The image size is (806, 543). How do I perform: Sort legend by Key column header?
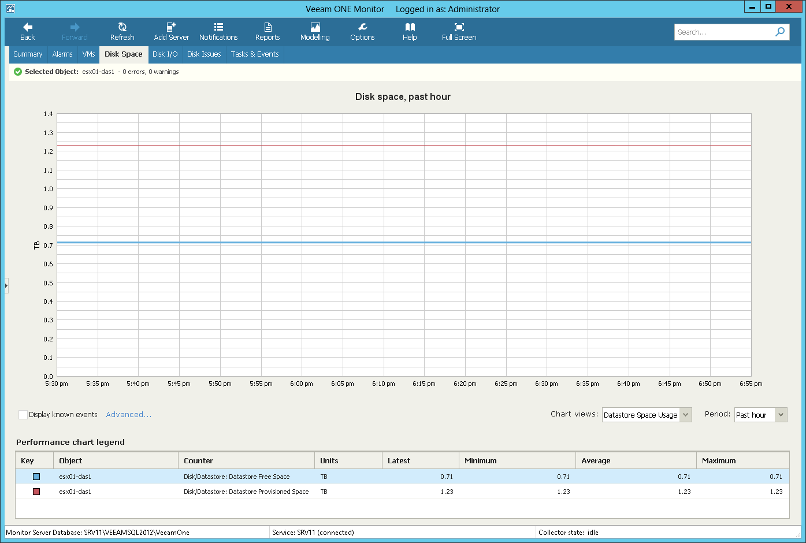tap(35, 460)
